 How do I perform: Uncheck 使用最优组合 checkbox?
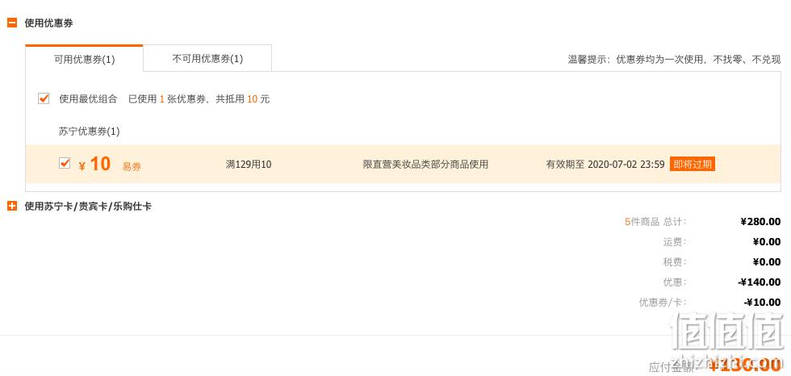coord(44,98)
